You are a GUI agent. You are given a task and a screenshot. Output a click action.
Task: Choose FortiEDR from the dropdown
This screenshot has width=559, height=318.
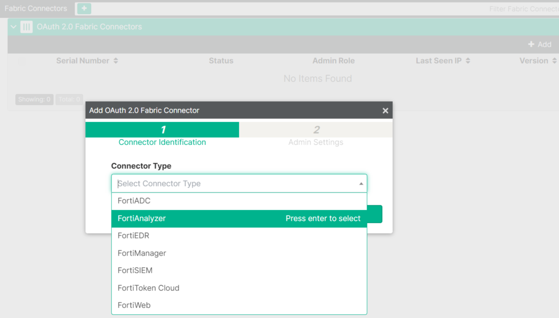tap(239, 236)
